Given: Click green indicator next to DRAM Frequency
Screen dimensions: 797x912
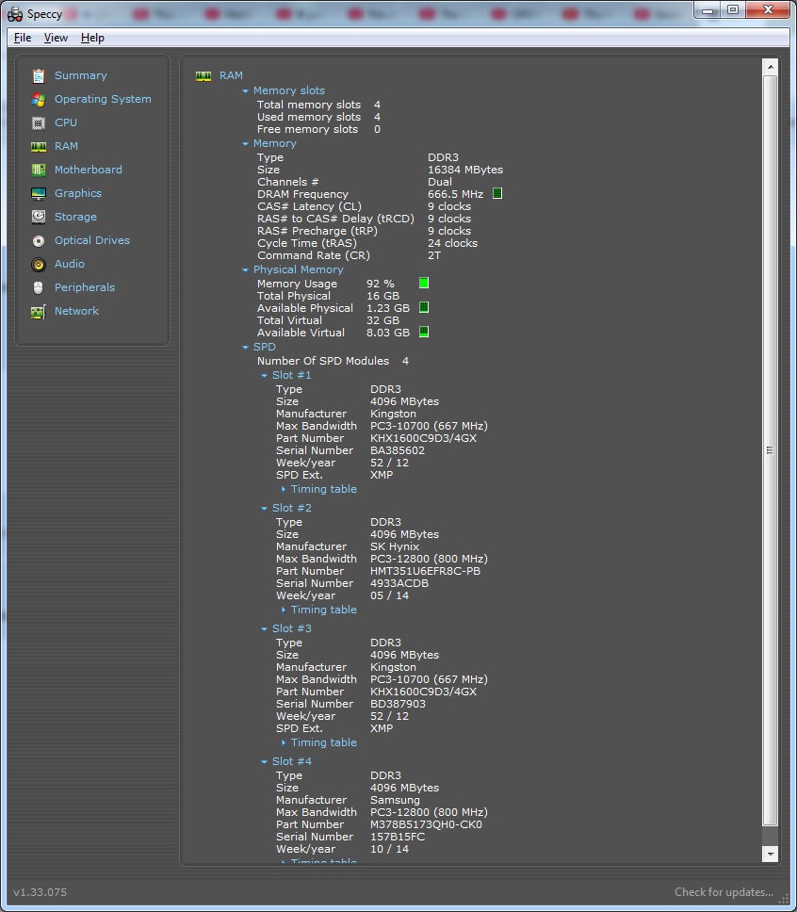Looking at the screenshot, I should click(497, 194).
